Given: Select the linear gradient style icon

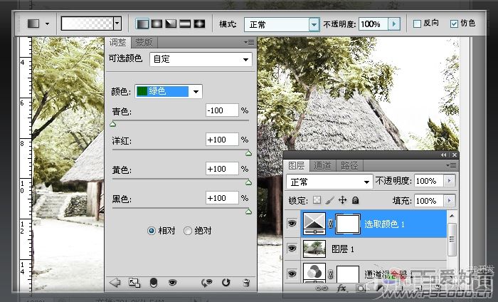Looking at the screenshot, I should 142,24.
